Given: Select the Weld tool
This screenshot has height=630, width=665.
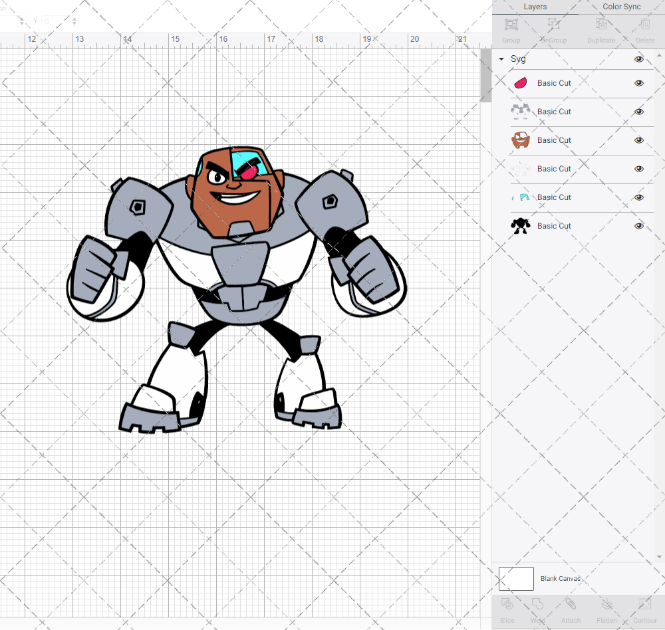Looking at the screenshot, I should point(537,603).
